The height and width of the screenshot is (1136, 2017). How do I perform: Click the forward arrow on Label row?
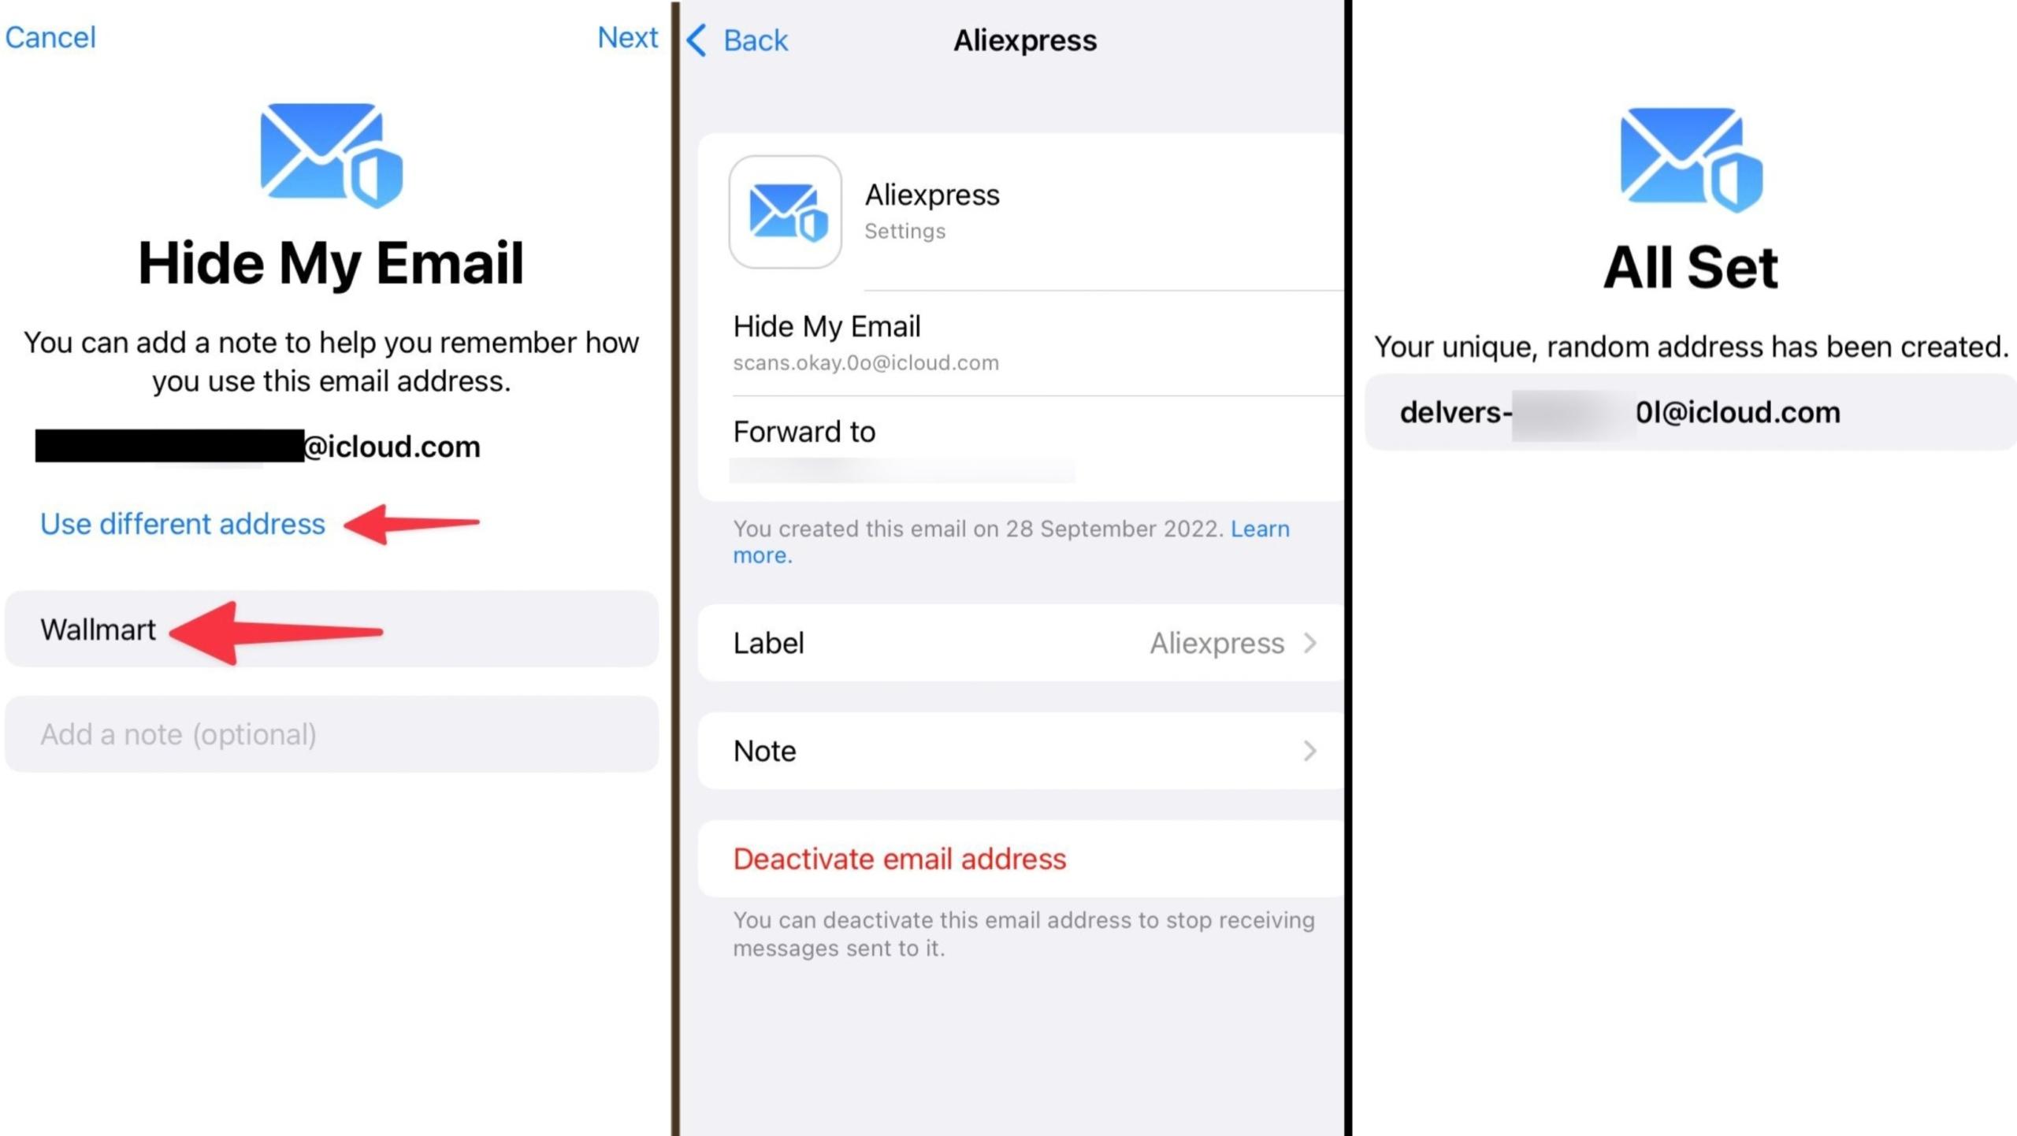click(1312, 641)
